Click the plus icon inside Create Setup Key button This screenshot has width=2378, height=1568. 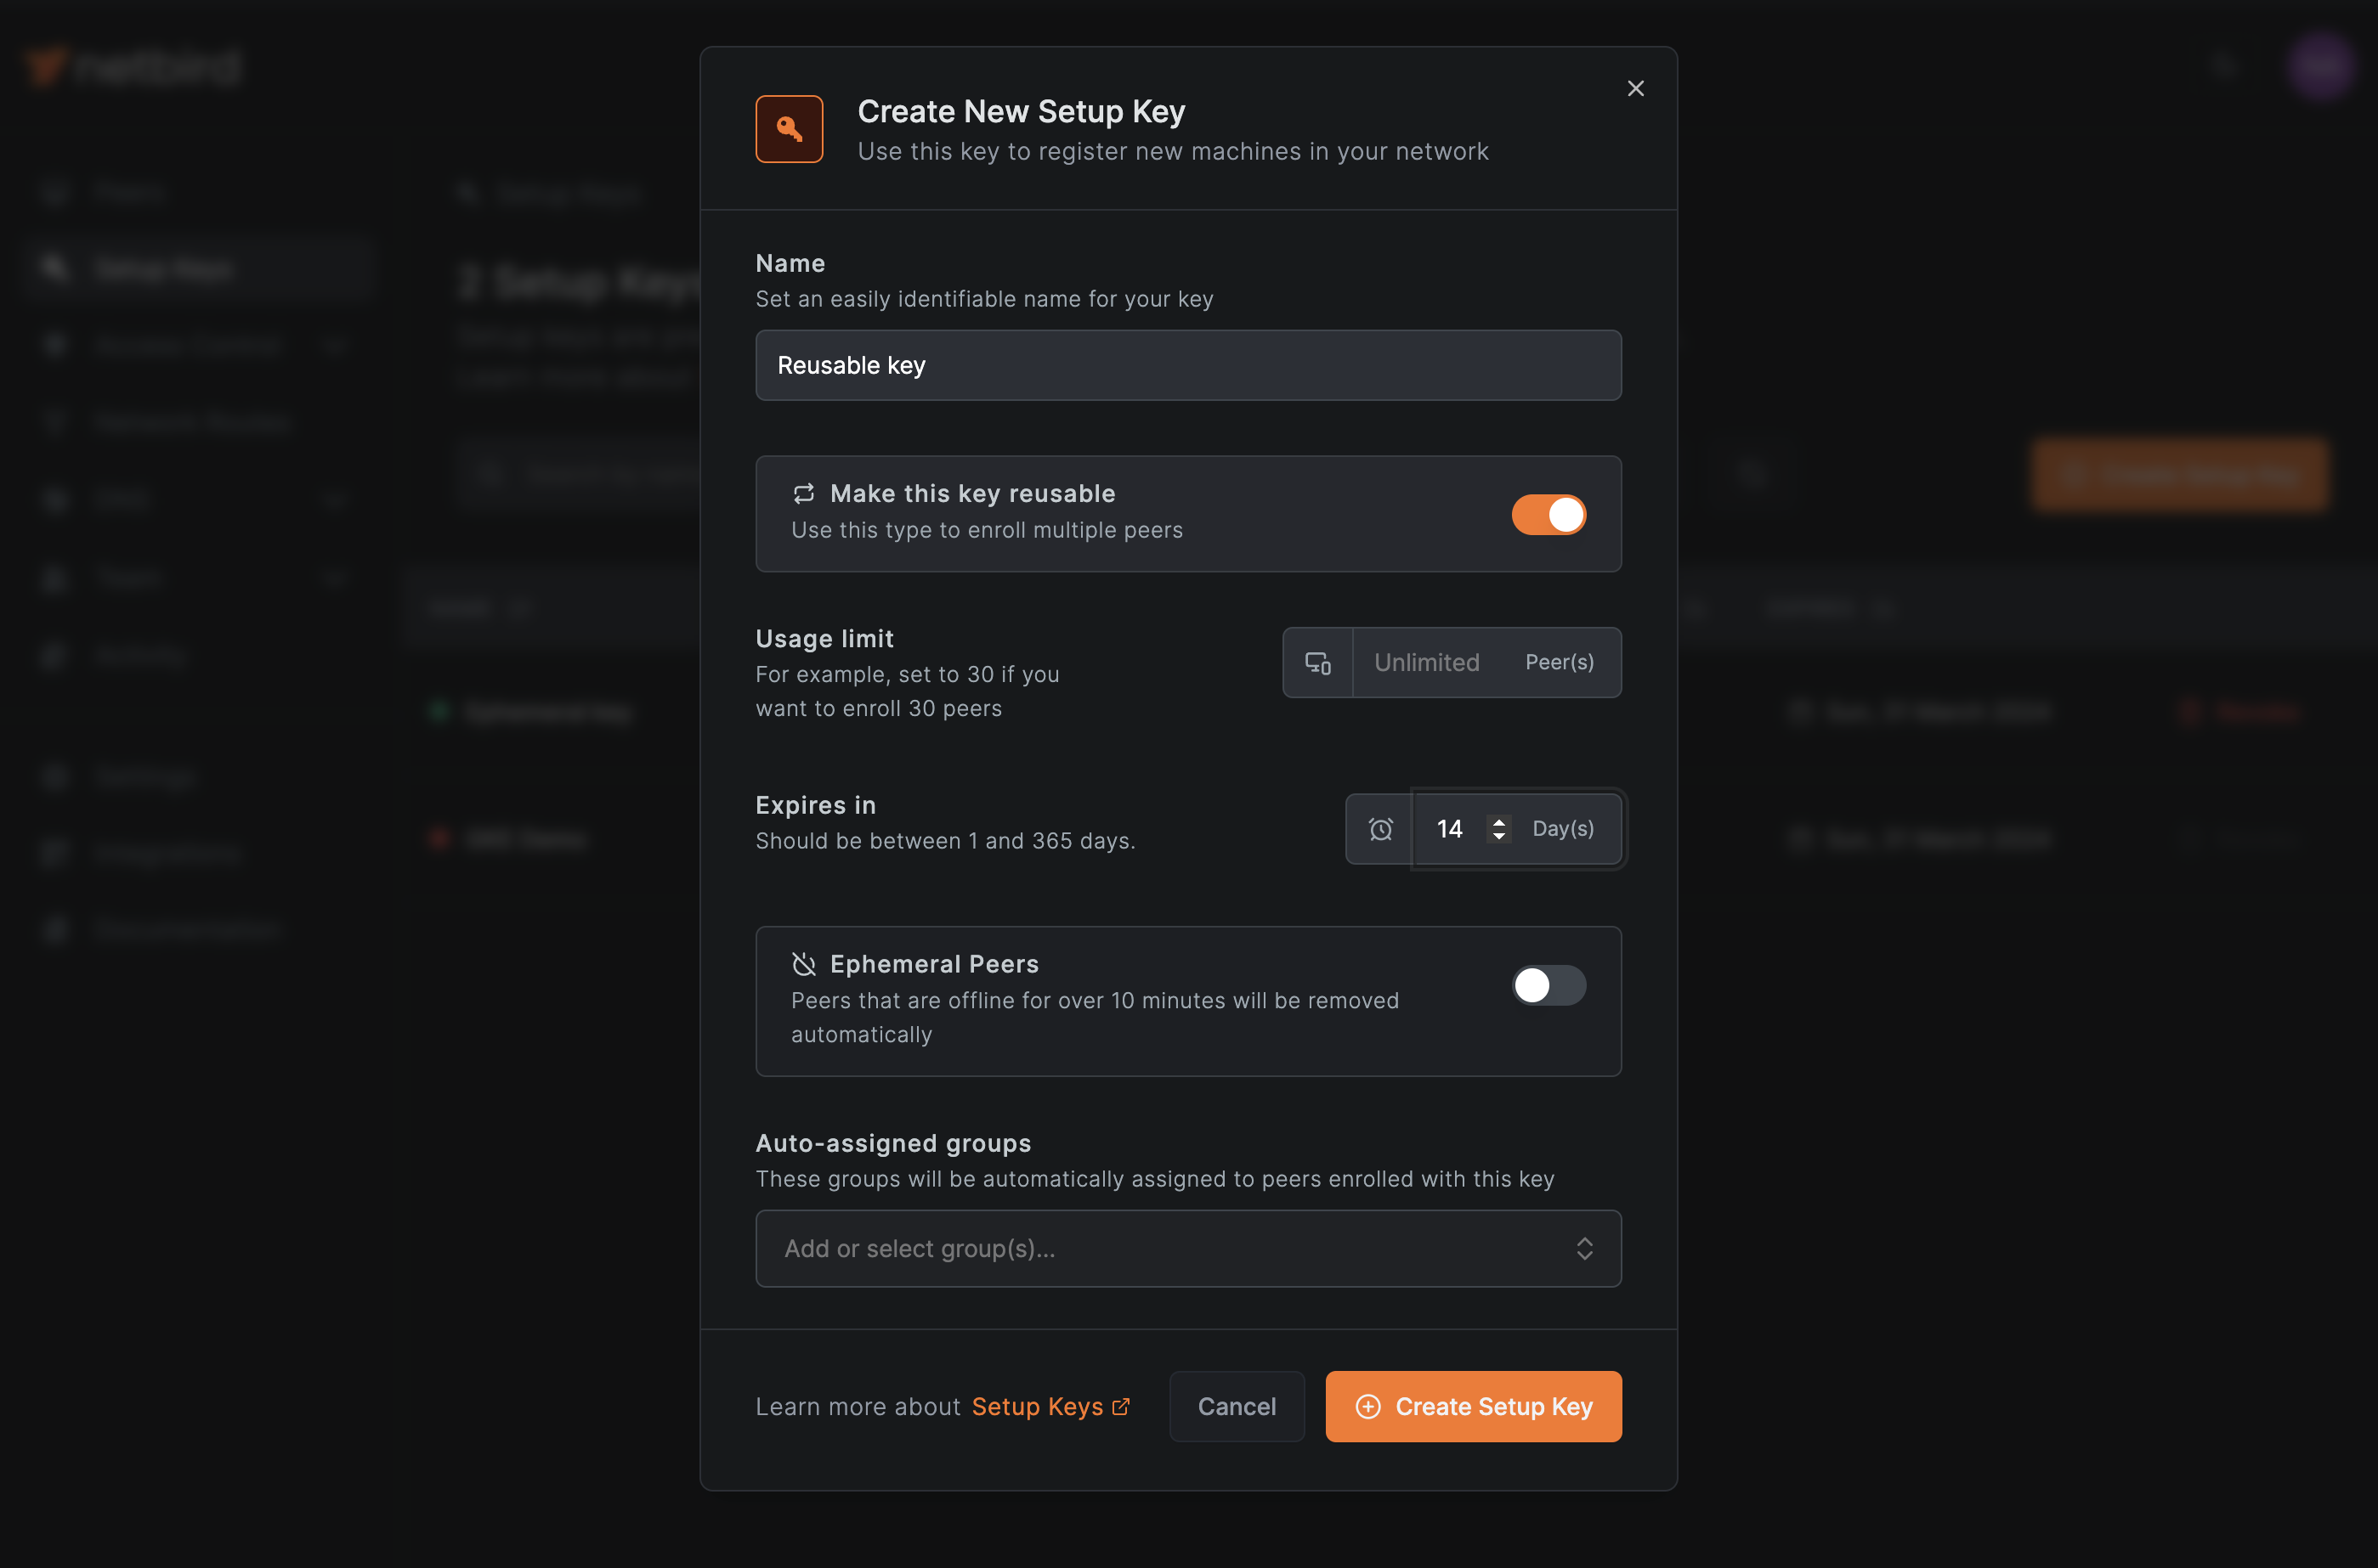pyautogui.click(x=1367, y=1406)
